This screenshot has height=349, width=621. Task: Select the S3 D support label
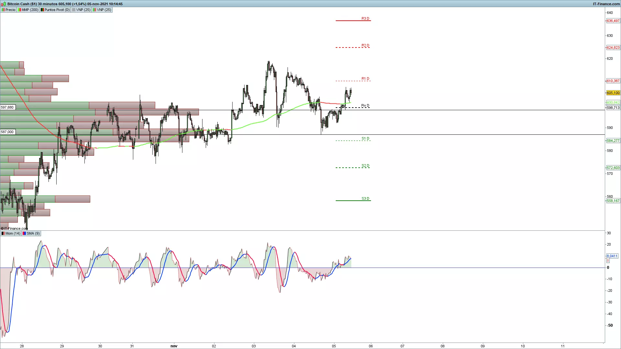pos(365,198)
